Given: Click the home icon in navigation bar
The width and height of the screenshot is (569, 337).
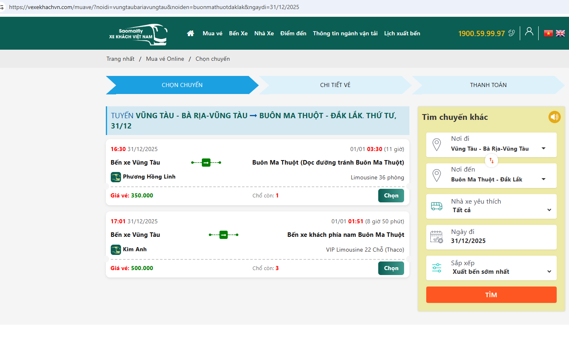Looking at the screenshot, I should pos(190,33).
